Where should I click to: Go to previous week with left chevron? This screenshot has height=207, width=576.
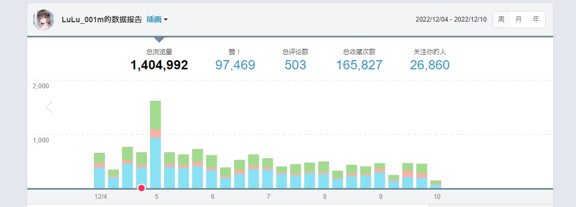[49, 107]
